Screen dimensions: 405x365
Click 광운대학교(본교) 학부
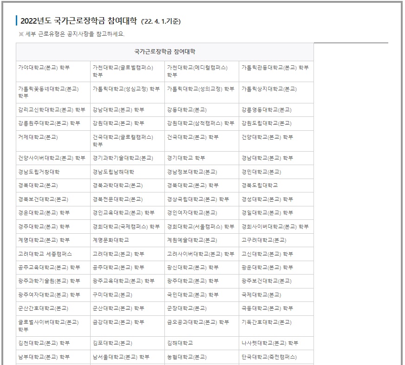pyautogui.click(x=268, y=268)
